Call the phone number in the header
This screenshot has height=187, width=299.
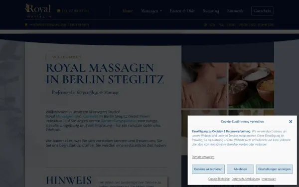[x=75, y=11]
